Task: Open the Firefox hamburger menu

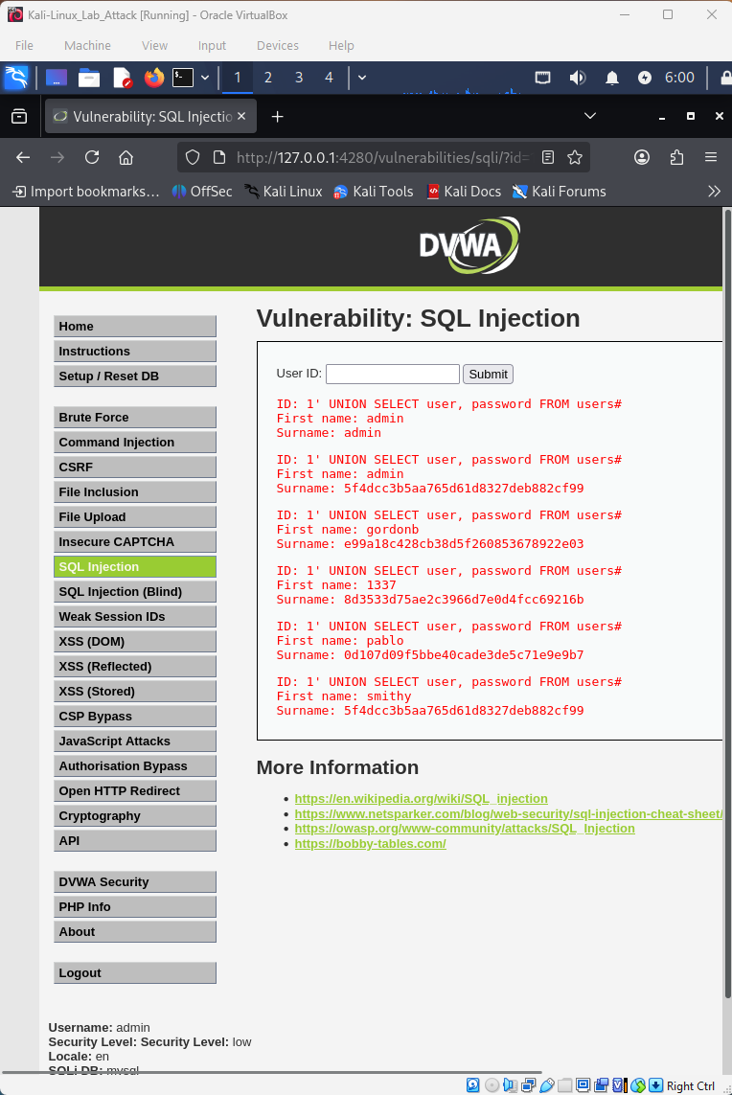Action: (x=711, y=158)
